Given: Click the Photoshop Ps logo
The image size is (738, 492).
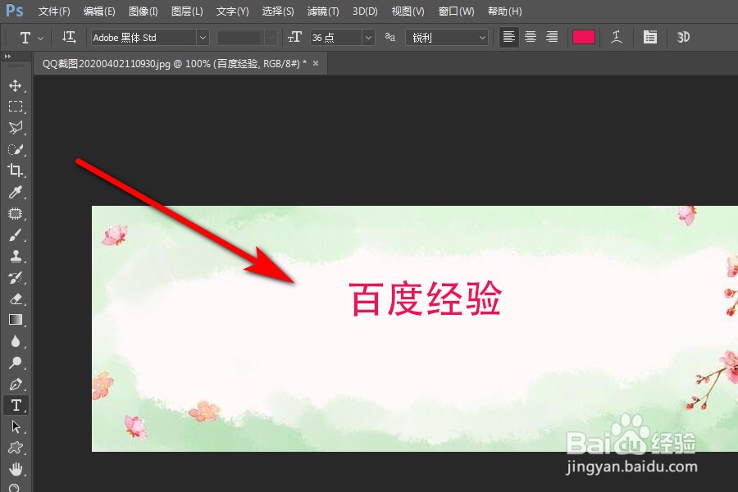Looking at the screenshot, I should (x=15, y=11).
